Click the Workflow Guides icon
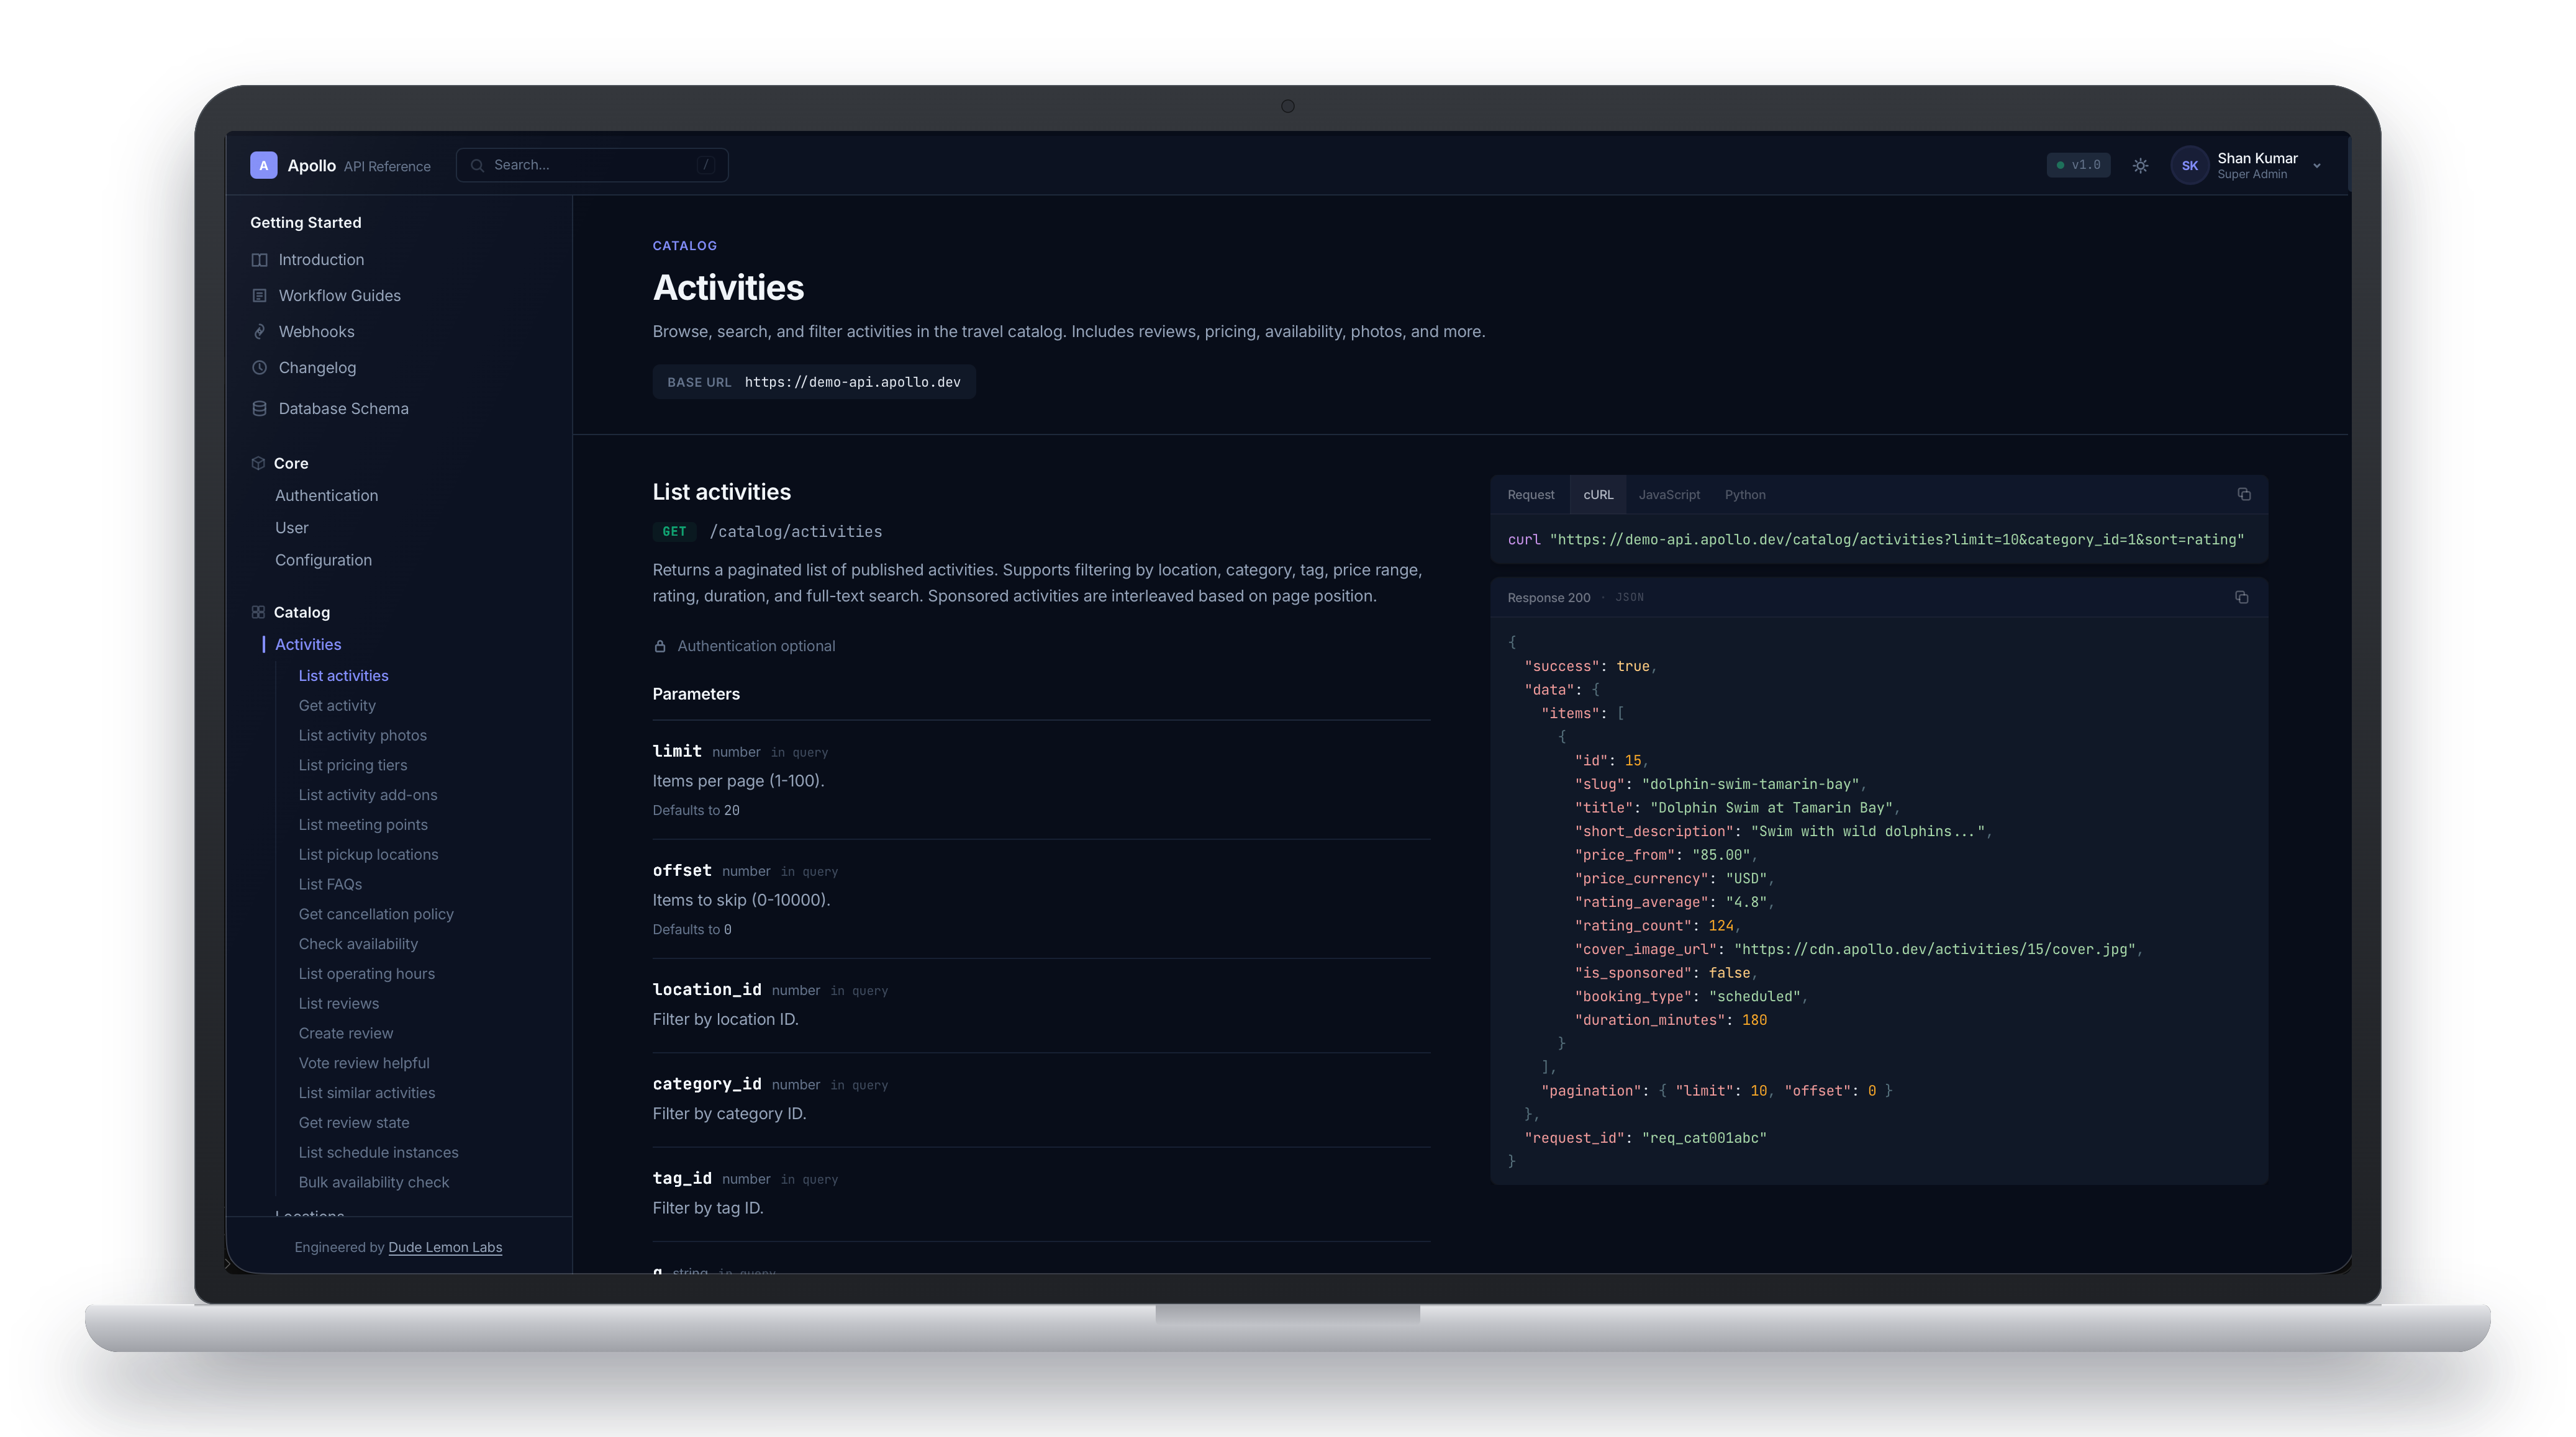This screenshot has width=2576, height=1437. [259, 296]
